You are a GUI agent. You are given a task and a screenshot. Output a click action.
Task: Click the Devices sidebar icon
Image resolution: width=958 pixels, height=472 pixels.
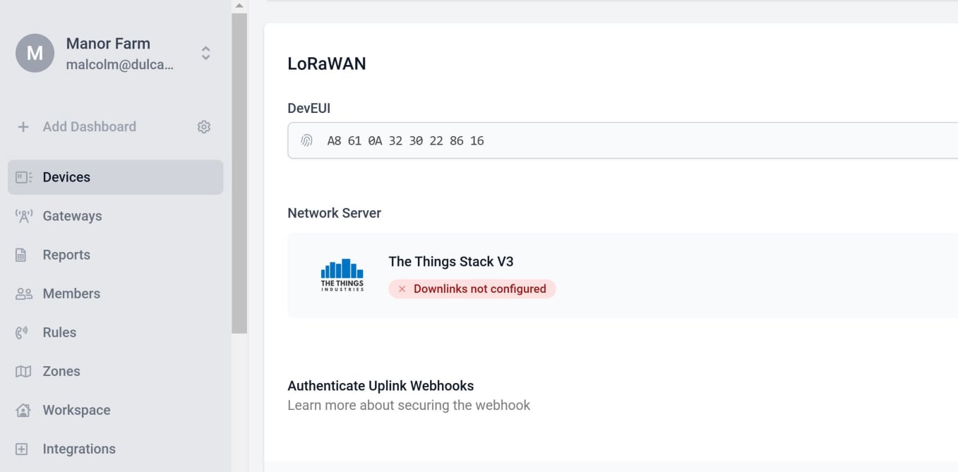click(24, 177)
